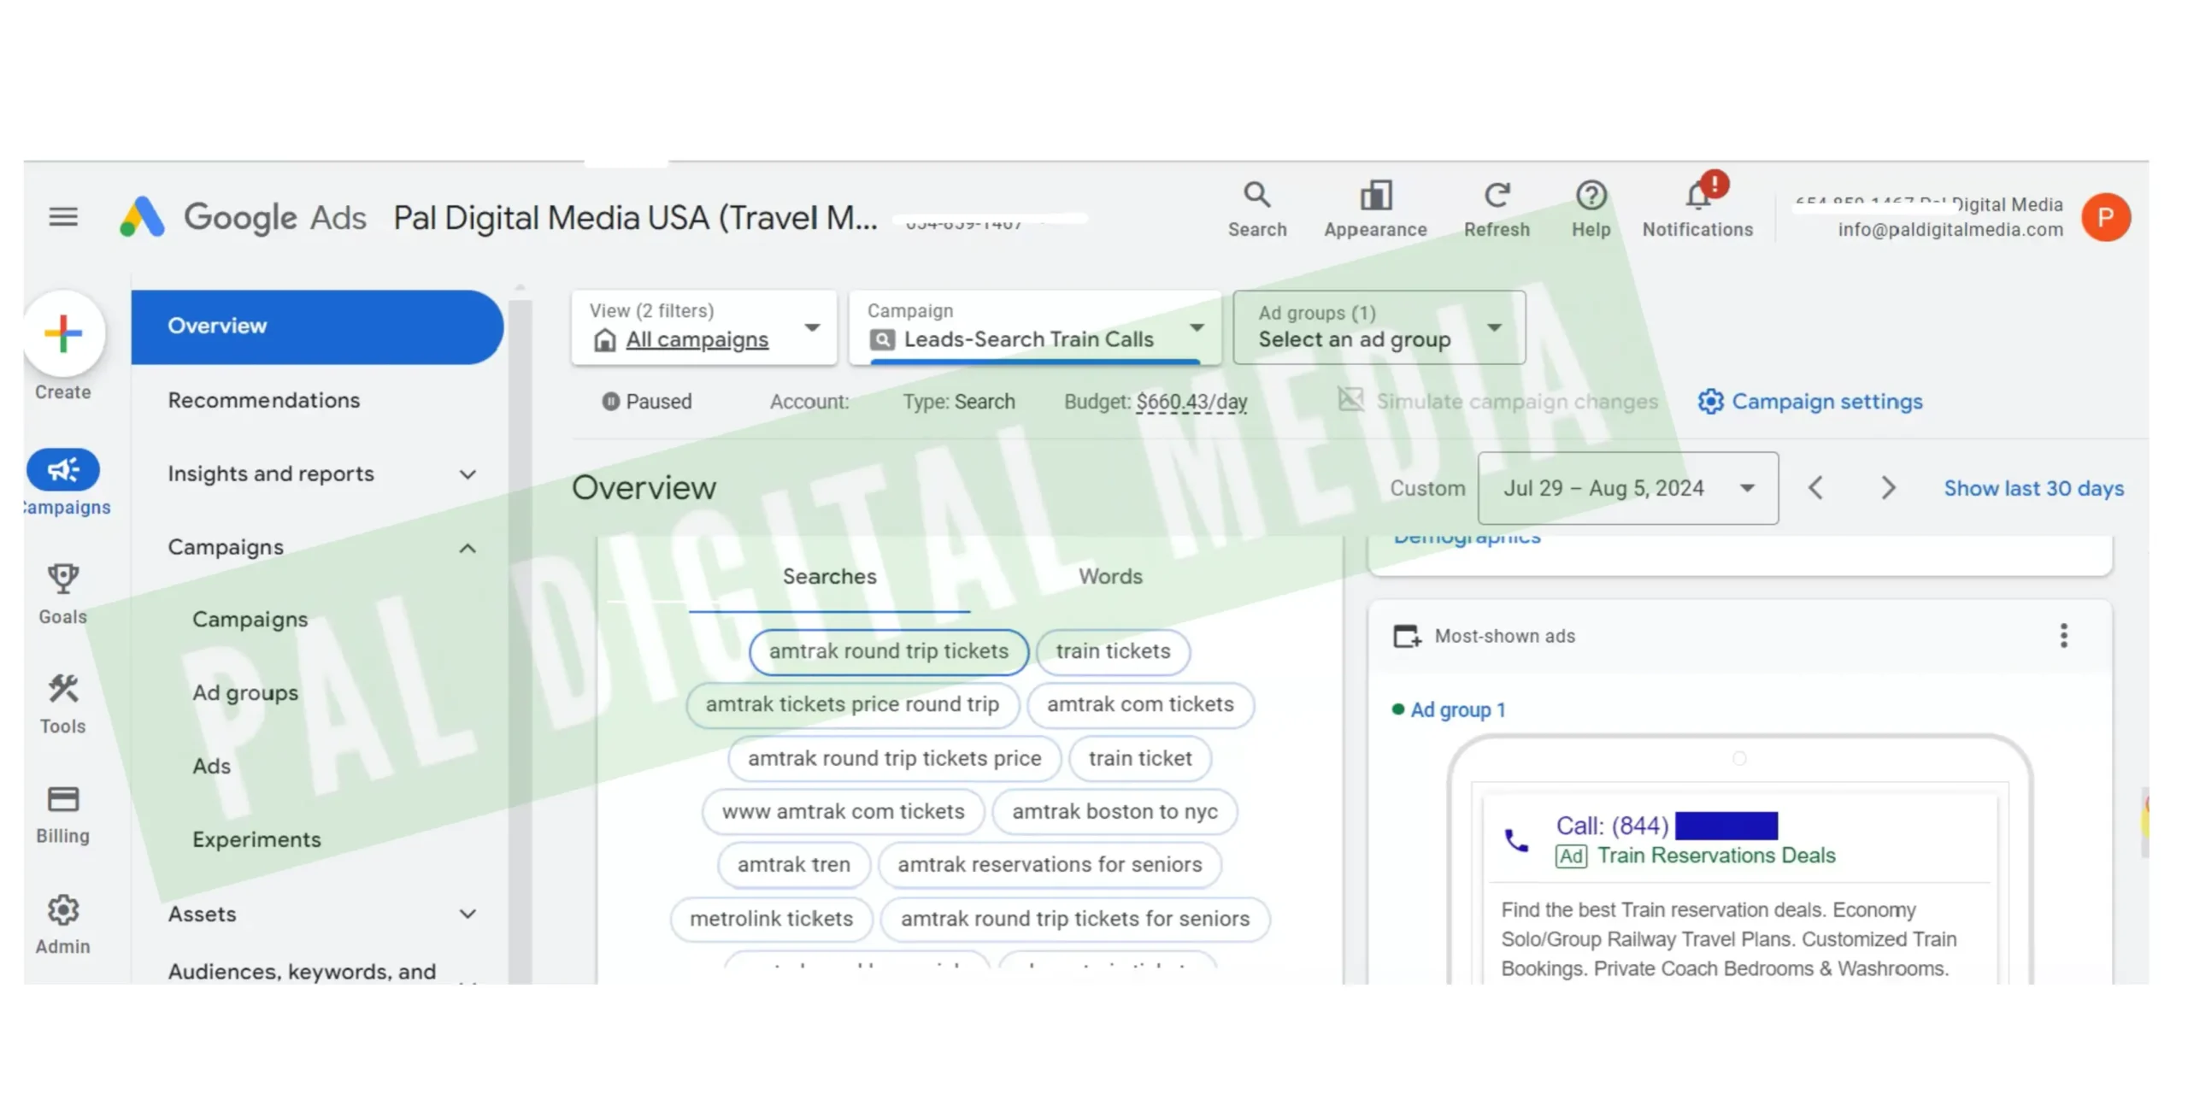The width and height of the screenshot is (2188, 1094).
Task: Select the Searches tab in overview
Action: point(829,575)
